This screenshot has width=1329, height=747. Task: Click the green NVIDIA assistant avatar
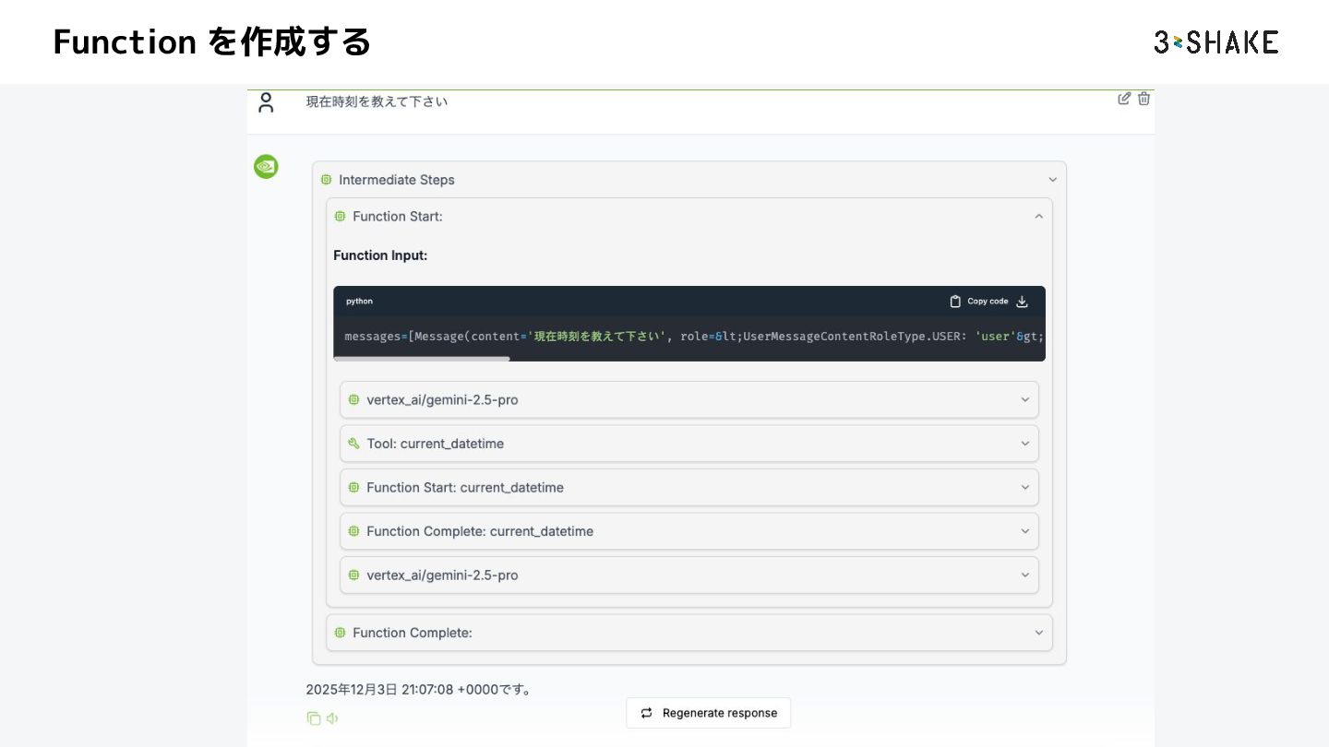266,167
